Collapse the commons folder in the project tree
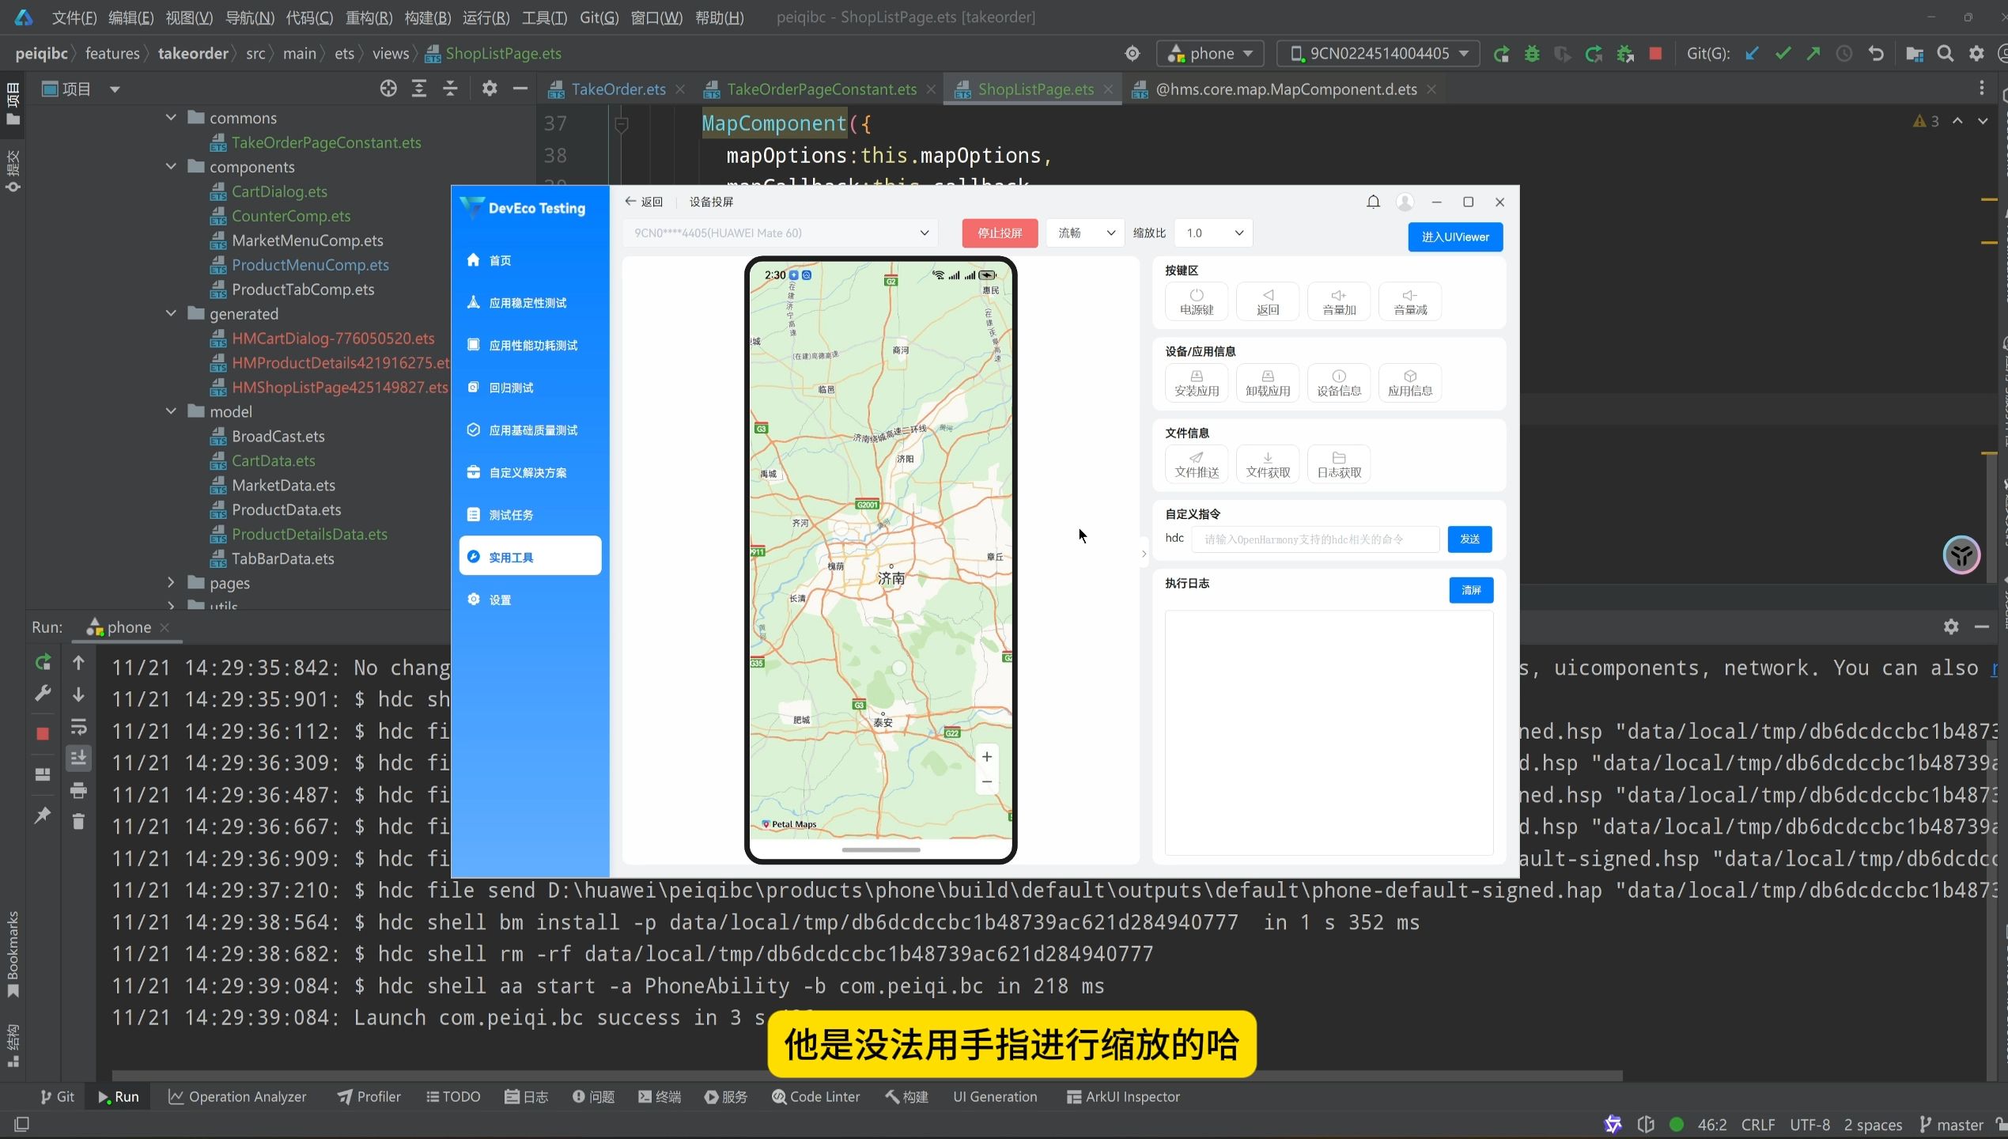 (x=171, y=117)
